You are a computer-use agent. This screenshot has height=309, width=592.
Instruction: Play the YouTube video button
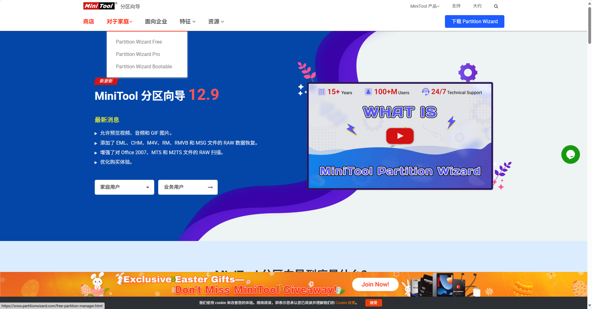(400, 136)
